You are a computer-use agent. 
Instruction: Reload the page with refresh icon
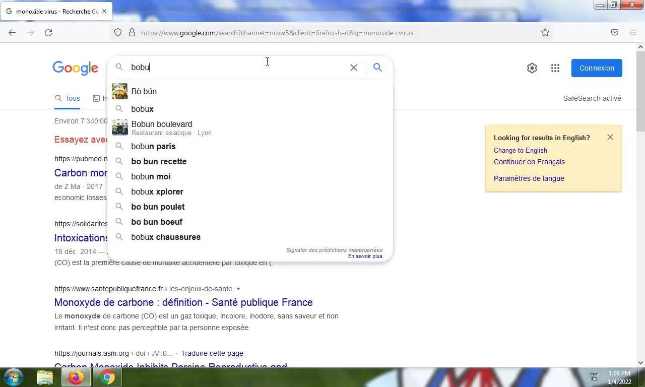click(x=48, y=33)
